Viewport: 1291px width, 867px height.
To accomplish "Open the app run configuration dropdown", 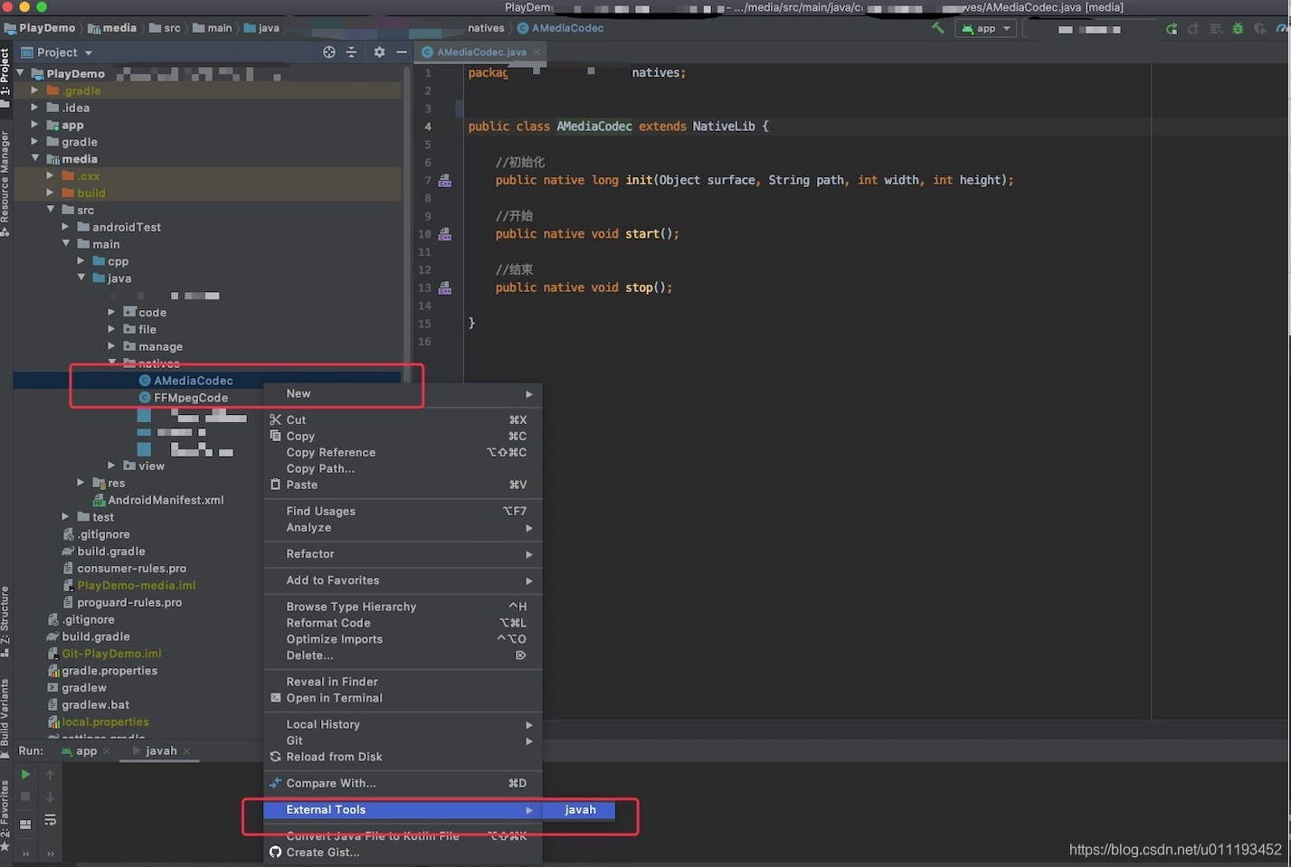I will pyautogui.click(x=985, y=28).
